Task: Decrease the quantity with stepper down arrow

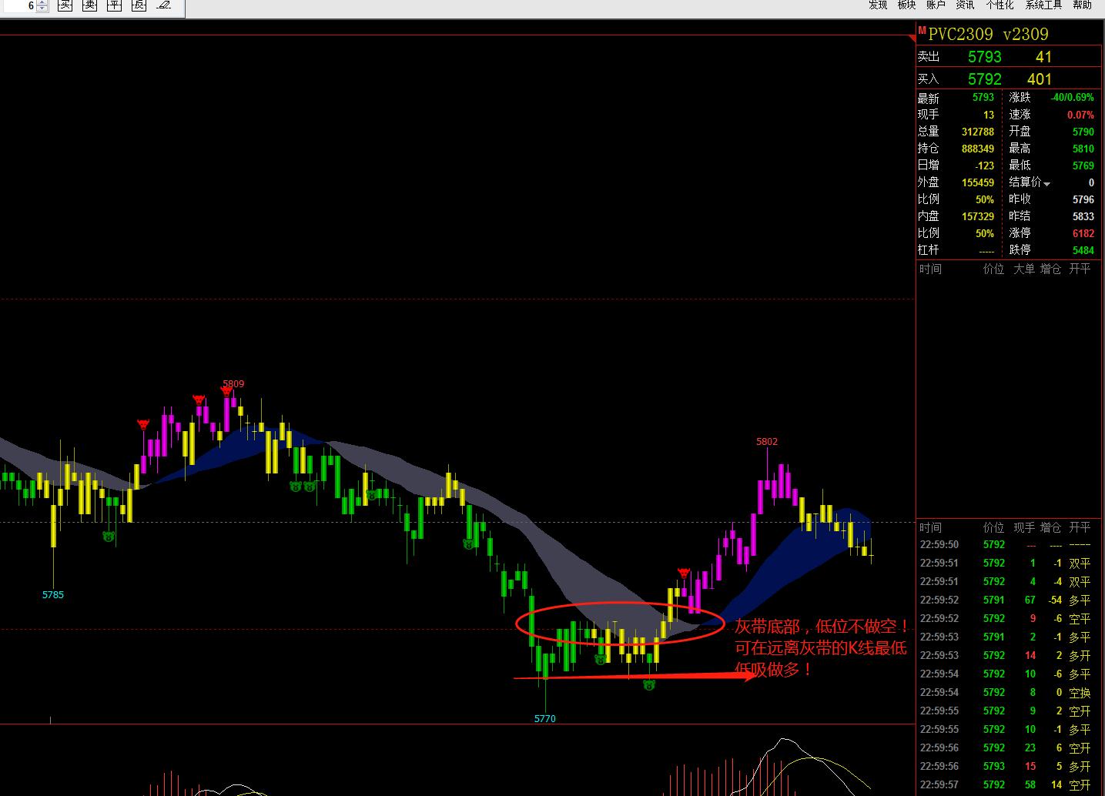Action: click(42, 9)
